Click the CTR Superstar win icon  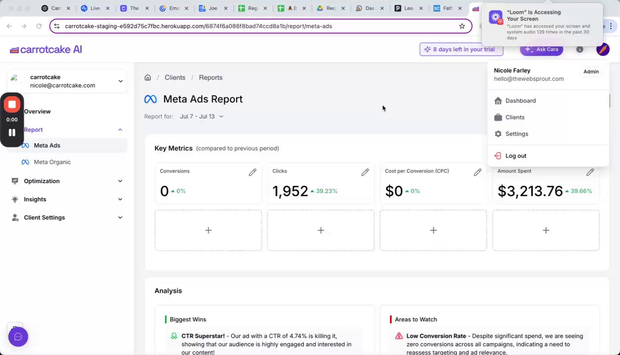pyautogui.click(x=174, y=336)
